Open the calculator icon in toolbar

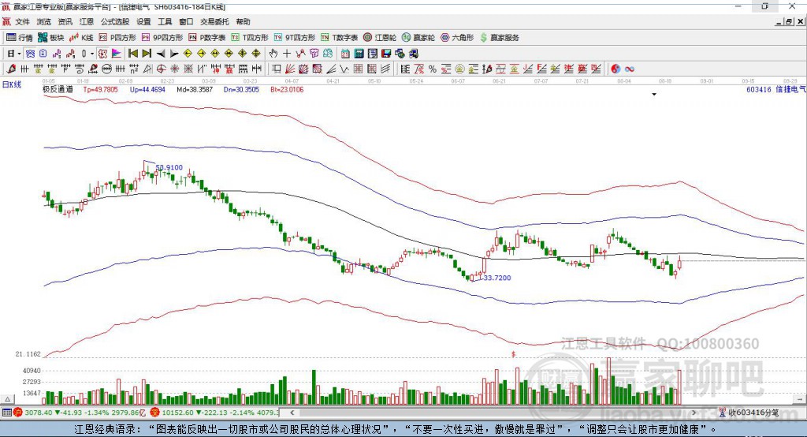coord(359,53)
